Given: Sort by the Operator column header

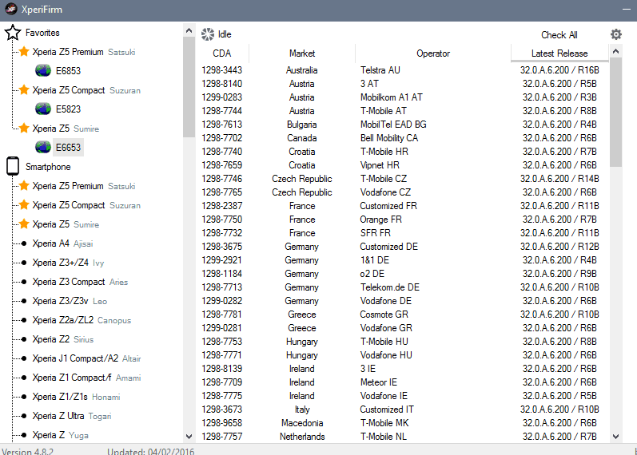Looking at the screenshot, I should point(433,53).
